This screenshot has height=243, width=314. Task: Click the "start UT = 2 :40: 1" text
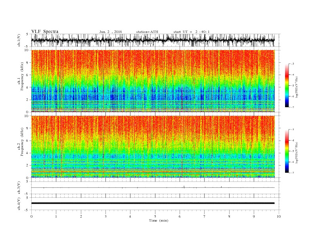pyautogui.click(x=191, y=32)
